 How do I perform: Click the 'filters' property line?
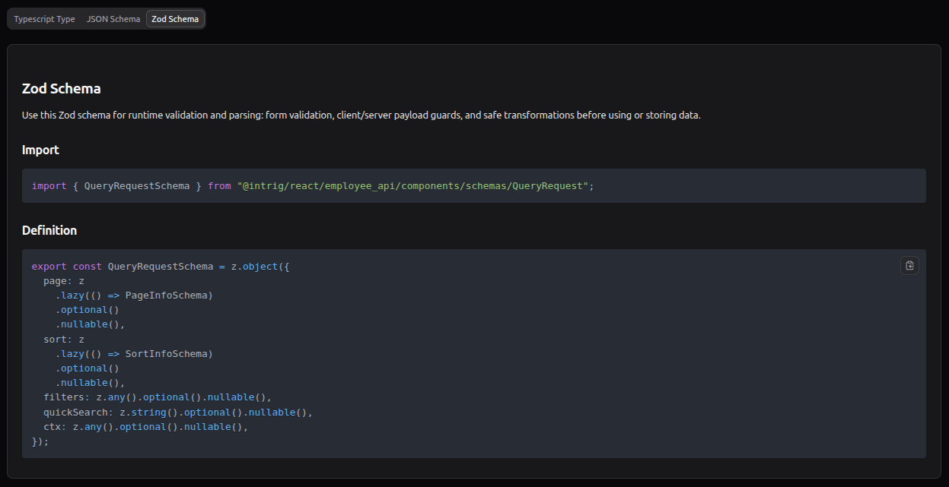pos(157,397)
